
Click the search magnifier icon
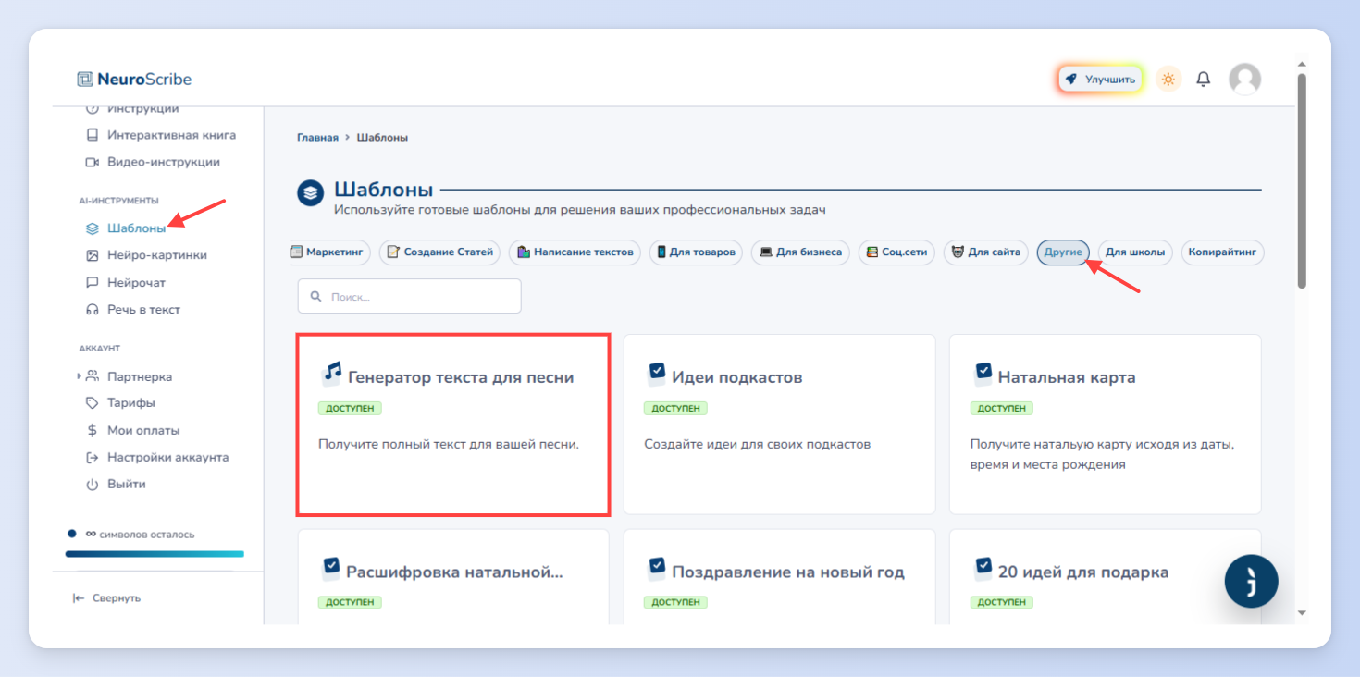pos(316,297)
